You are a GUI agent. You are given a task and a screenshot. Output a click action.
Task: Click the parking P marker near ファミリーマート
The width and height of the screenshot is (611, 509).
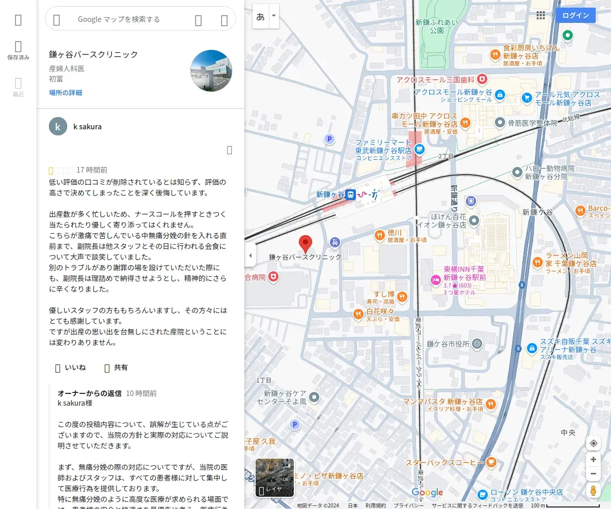(329, 138)
